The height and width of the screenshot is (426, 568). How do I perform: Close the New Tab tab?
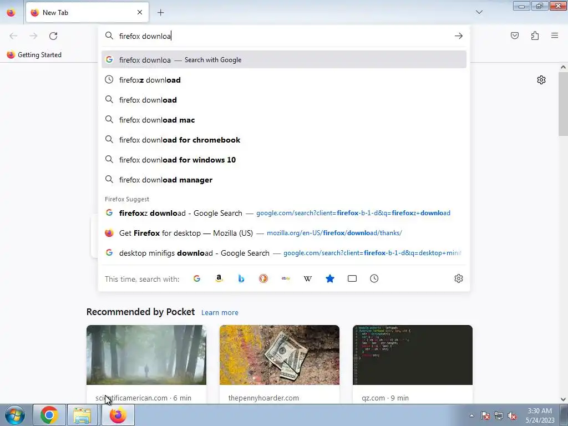coord(140,12)
